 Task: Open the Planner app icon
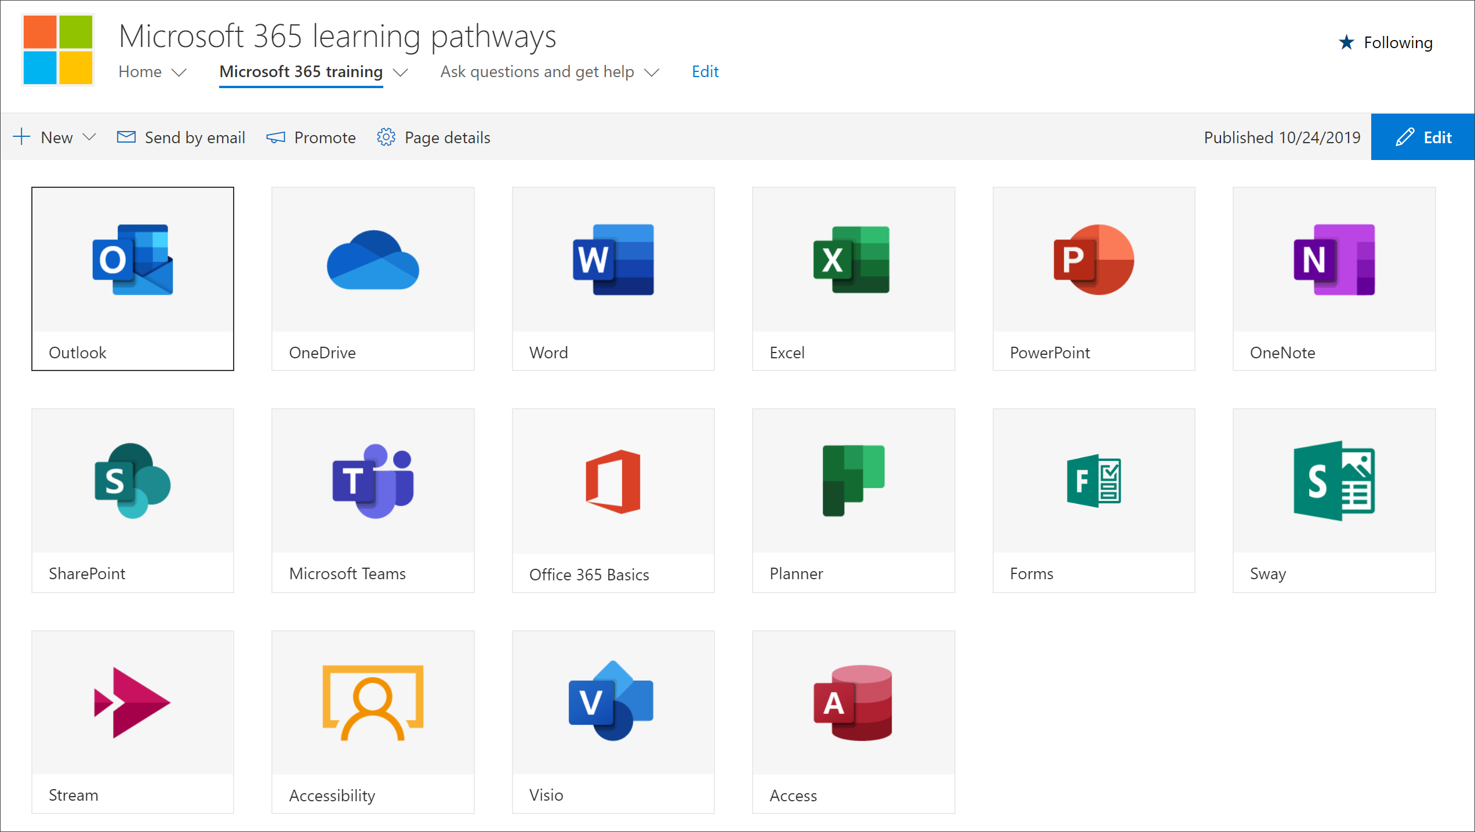click(853, 481)
